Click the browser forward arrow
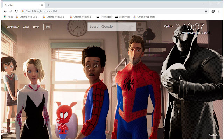224x140 pixels. click(11, 11)
